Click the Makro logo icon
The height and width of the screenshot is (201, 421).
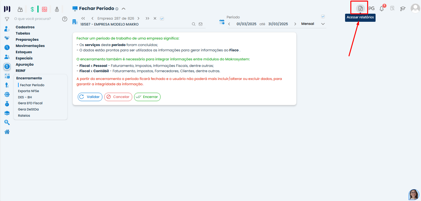(7, 9)
